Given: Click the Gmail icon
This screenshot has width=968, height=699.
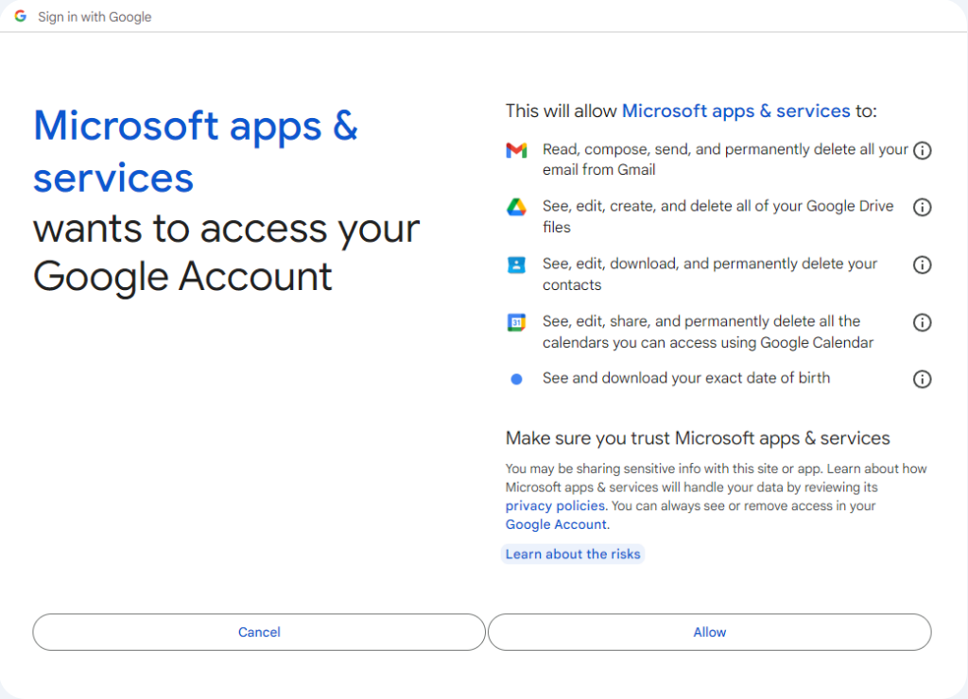Looking at the screenshot, I should [x=516, y=150].
